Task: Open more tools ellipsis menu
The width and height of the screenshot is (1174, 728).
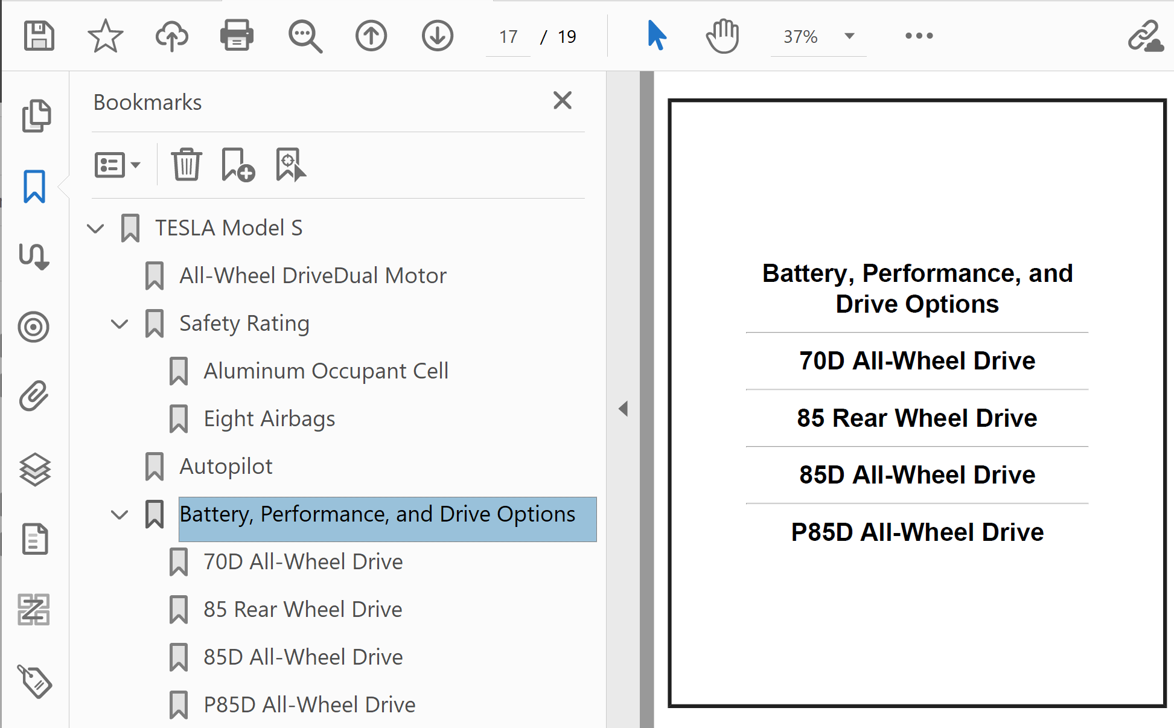Action: [x=919, y=36]
